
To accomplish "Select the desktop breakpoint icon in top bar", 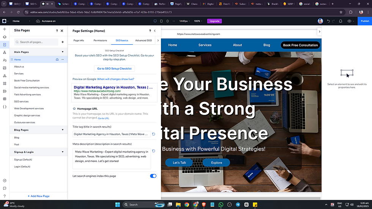I will [x=155, y=21].
